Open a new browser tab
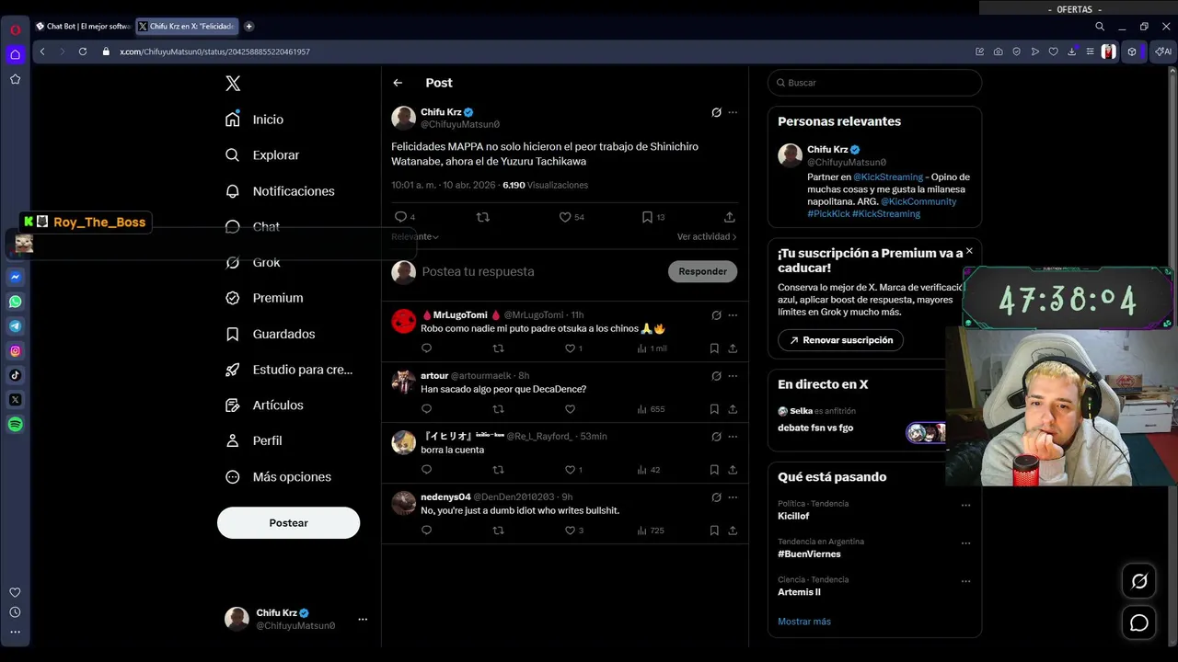1178x662 pixels. [x=248, y=27]
